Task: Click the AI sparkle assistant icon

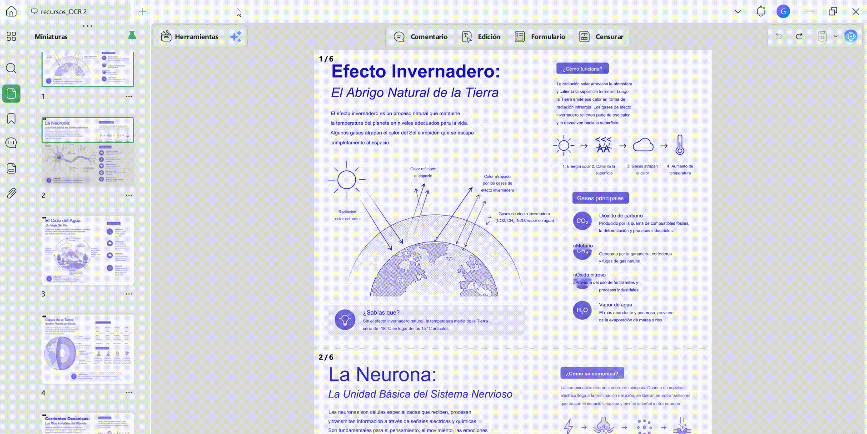Action: (236, 36)
